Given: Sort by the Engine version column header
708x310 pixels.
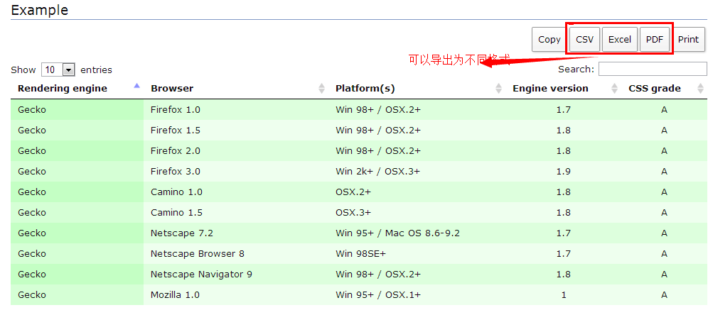Looking at the screenshot, I should pyautogui.click(x=563, y=88).
